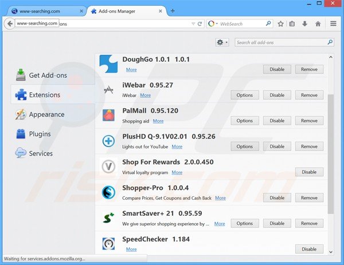Disable the PlusHD extension

pyautogui.click(x=277, y=147)
